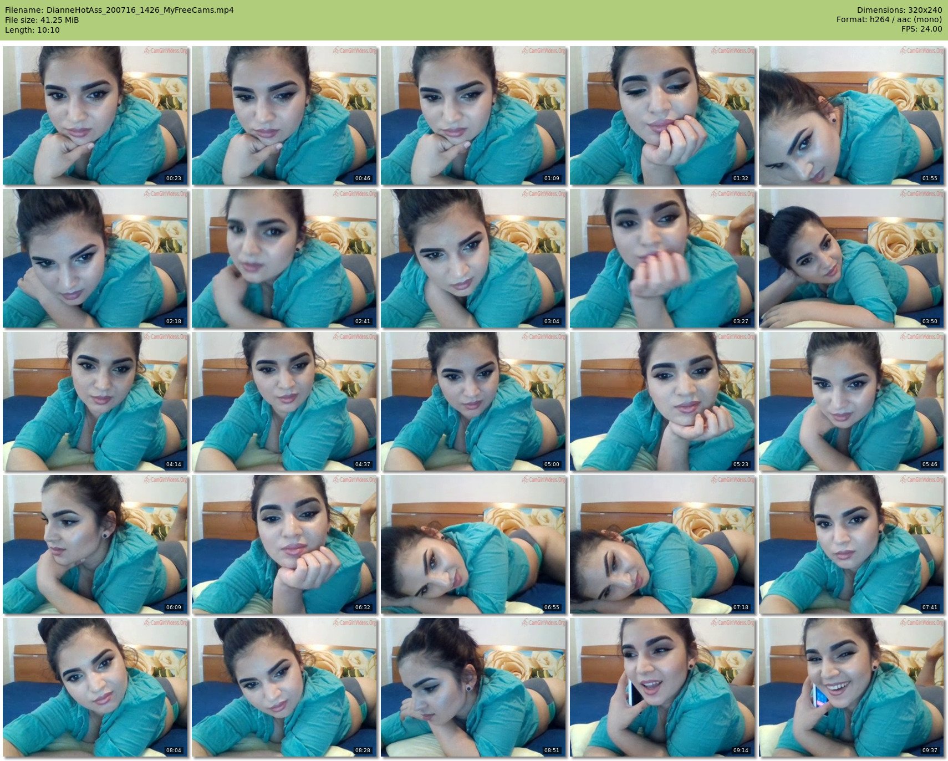Image resolution: width=948 pixels, height=761 pixels.
Task: Click the thumbnail stamped 03:04
Action: (473, 258)
